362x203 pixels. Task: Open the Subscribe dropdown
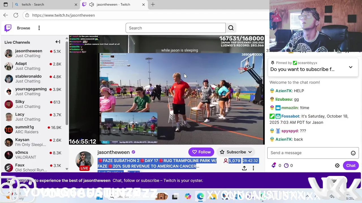pyautogui.click(x=236, y=152)
